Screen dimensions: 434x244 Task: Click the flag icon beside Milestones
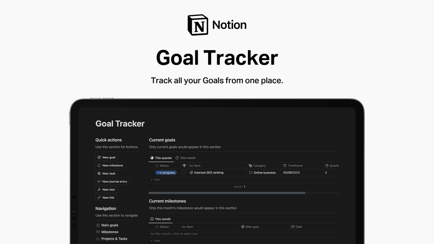(98, 232)
